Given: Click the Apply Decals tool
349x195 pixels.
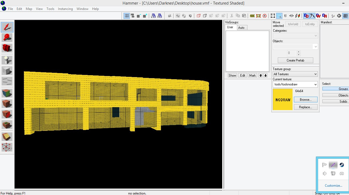Looking at the screenshot, I should 7,113.
